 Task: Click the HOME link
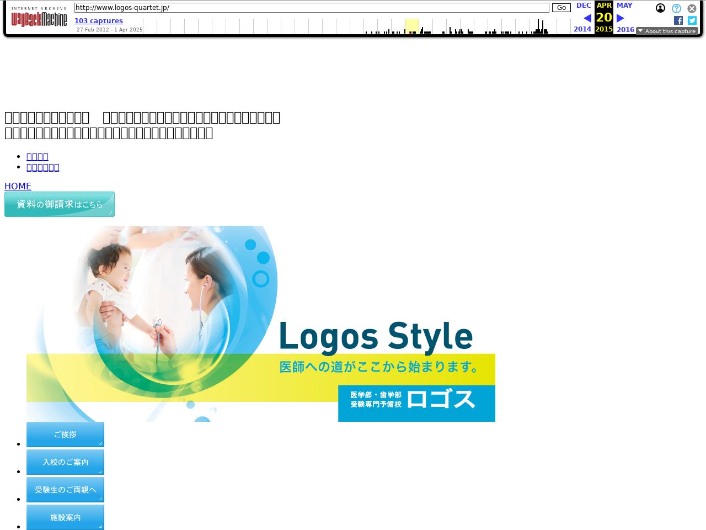tap(18, 187)
